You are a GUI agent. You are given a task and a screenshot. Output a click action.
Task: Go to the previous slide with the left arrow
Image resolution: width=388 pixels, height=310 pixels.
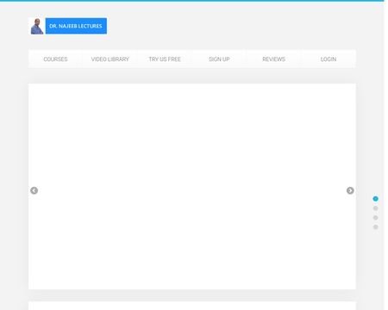(x=34, y=190)
